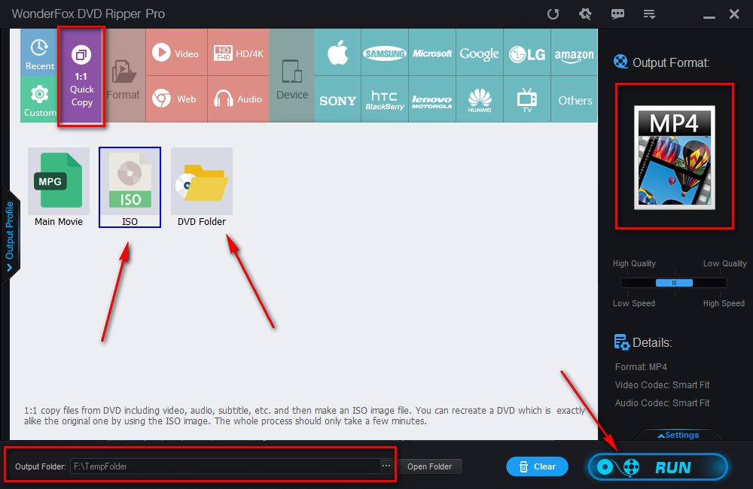Click the Open Folder button

(430, 466)
